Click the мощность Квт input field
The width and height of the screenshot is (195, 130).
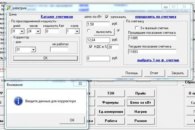[52, 31]
